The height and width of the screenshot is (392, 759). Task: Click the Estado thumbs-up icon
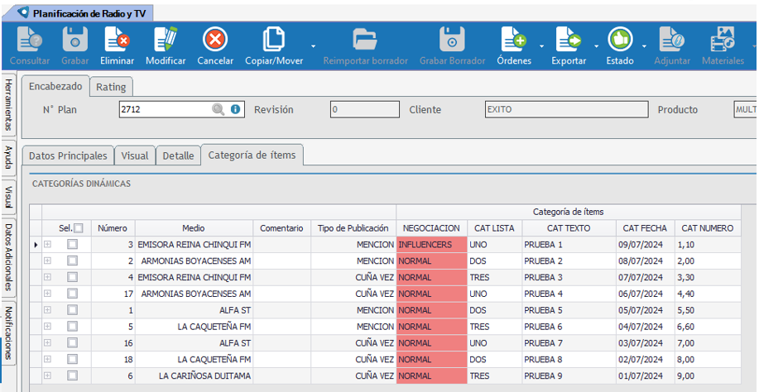click(x=620, y=40)
